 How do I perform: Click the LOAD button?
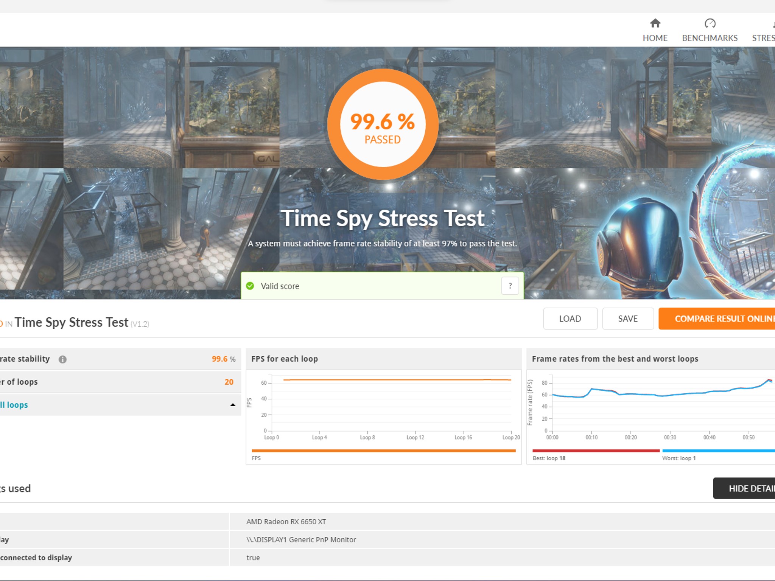[x=570, y=319]
